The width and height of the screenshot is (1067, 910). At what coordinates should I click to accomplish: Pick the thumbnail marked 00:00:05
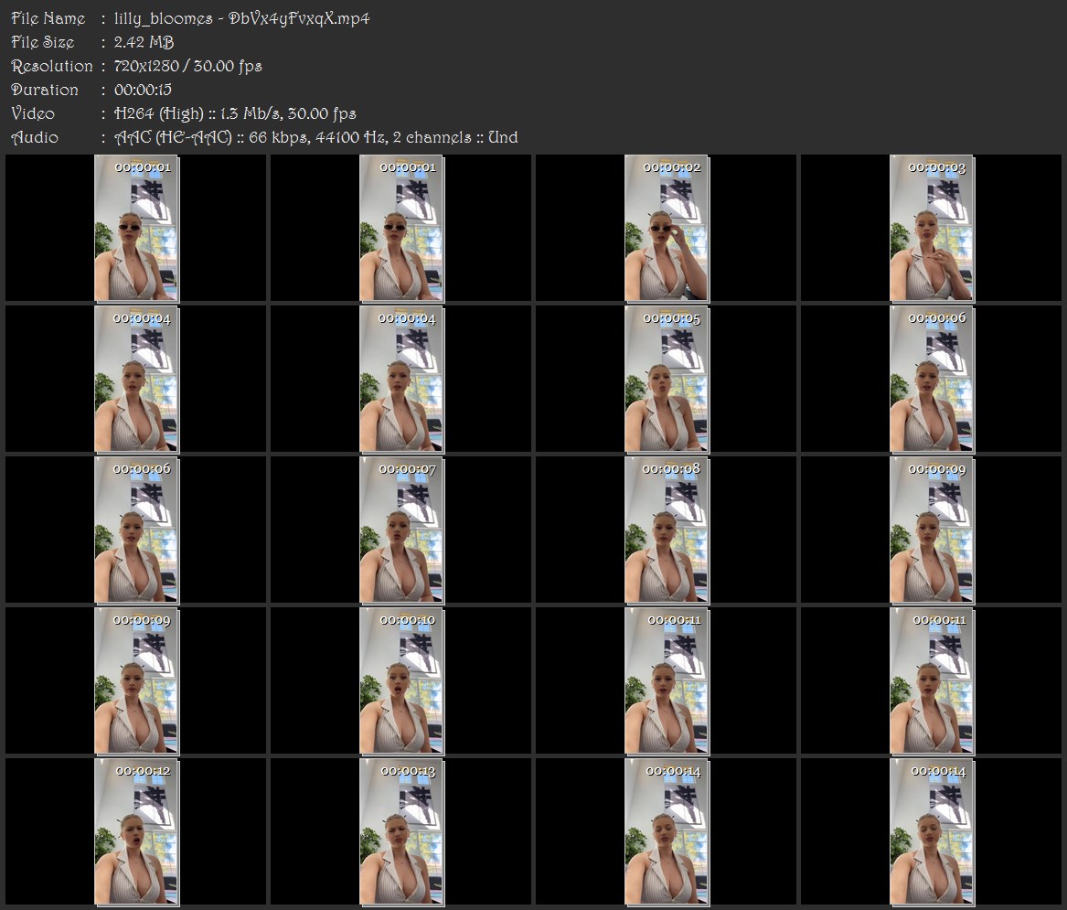pos(667,380)
